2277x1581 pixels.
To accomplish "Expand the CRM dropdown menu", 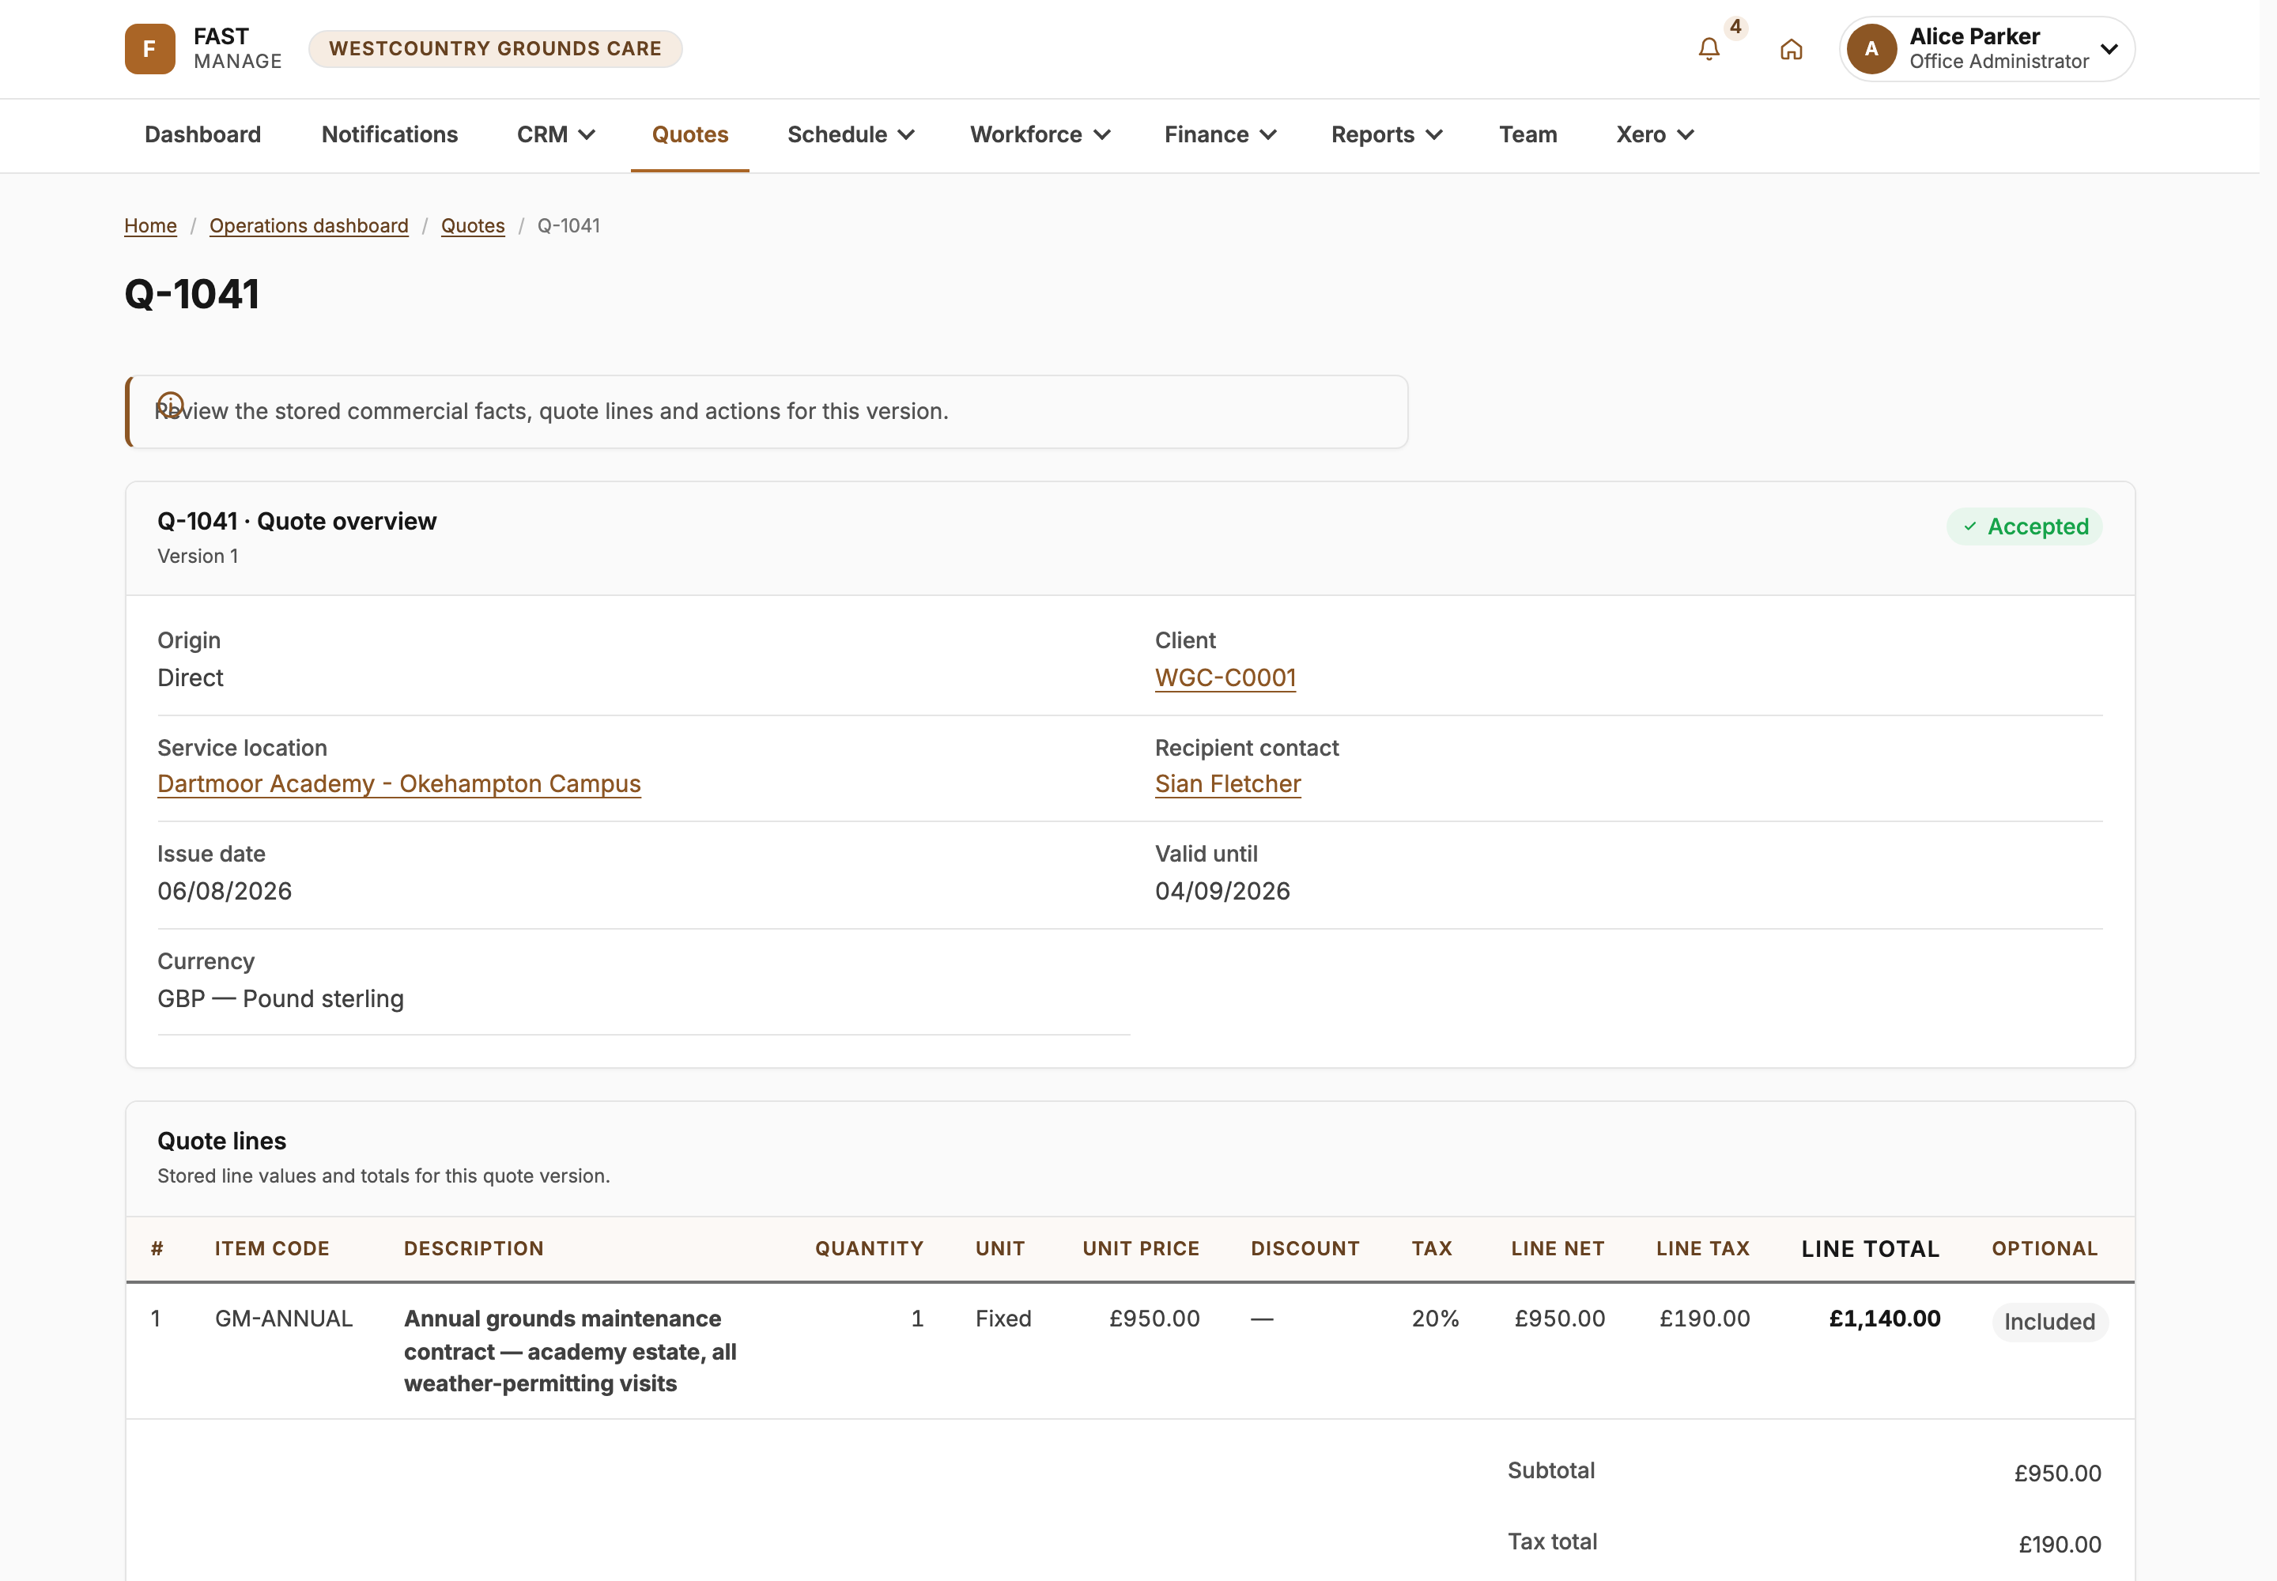I will [x=556, y=134].
